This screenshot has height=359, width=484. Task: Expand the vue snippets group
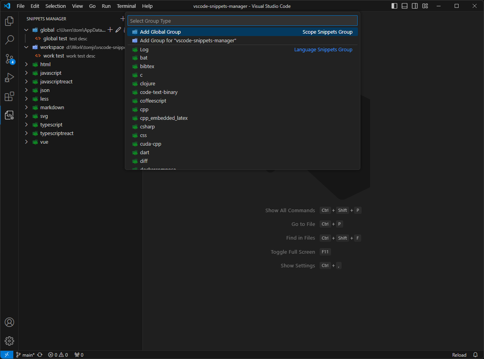pos(27,142)
